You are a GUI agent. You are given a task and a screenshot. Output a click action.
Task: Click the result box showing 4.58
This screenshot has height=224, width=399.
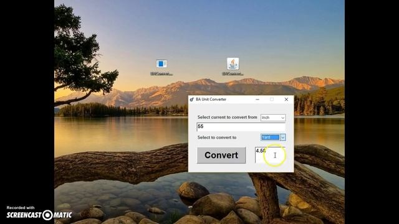click(x=270, y=155)
